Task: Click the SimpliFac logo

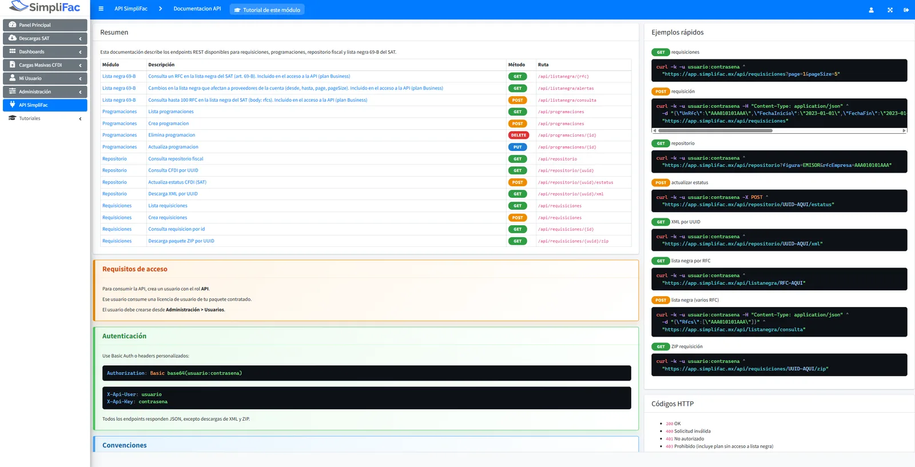Action: click(x=45, y=7)
